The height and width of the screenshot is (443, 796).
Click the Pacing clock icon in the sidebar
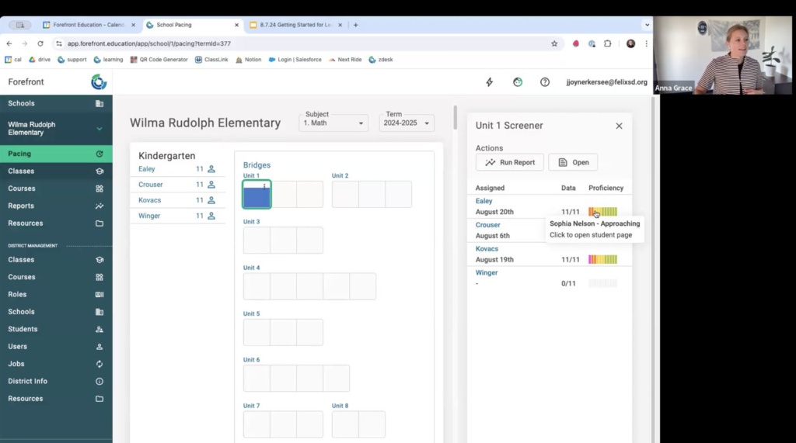99,154
